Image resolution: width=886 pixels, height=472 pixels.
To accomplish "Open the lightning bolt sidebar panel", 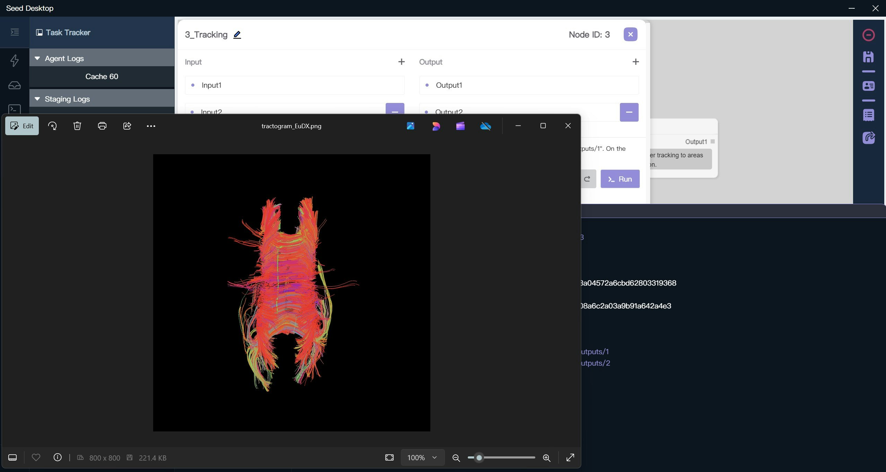I will (x=15, y=60).
